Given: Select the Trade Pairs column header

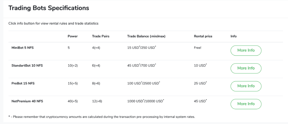Looking at the screenshot, I should click(101, 36).
